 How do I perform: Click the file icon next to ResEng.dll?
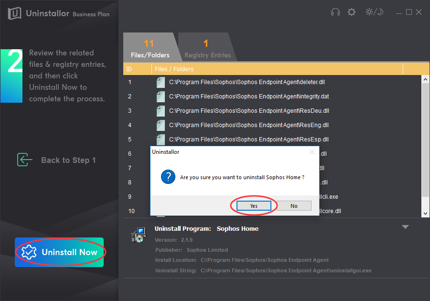(161, 125)
